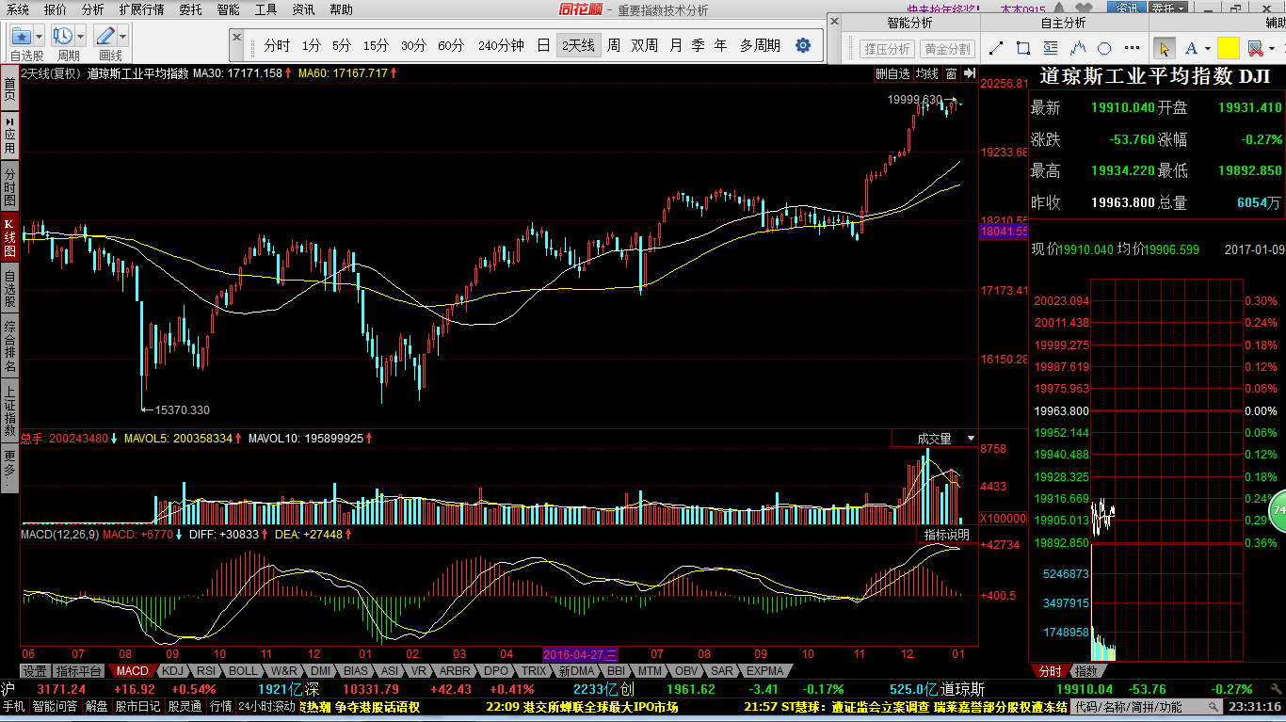The image size is (1286, 722).
Task: Expand the font A dropdown arrow
Action: point(1207,49)
